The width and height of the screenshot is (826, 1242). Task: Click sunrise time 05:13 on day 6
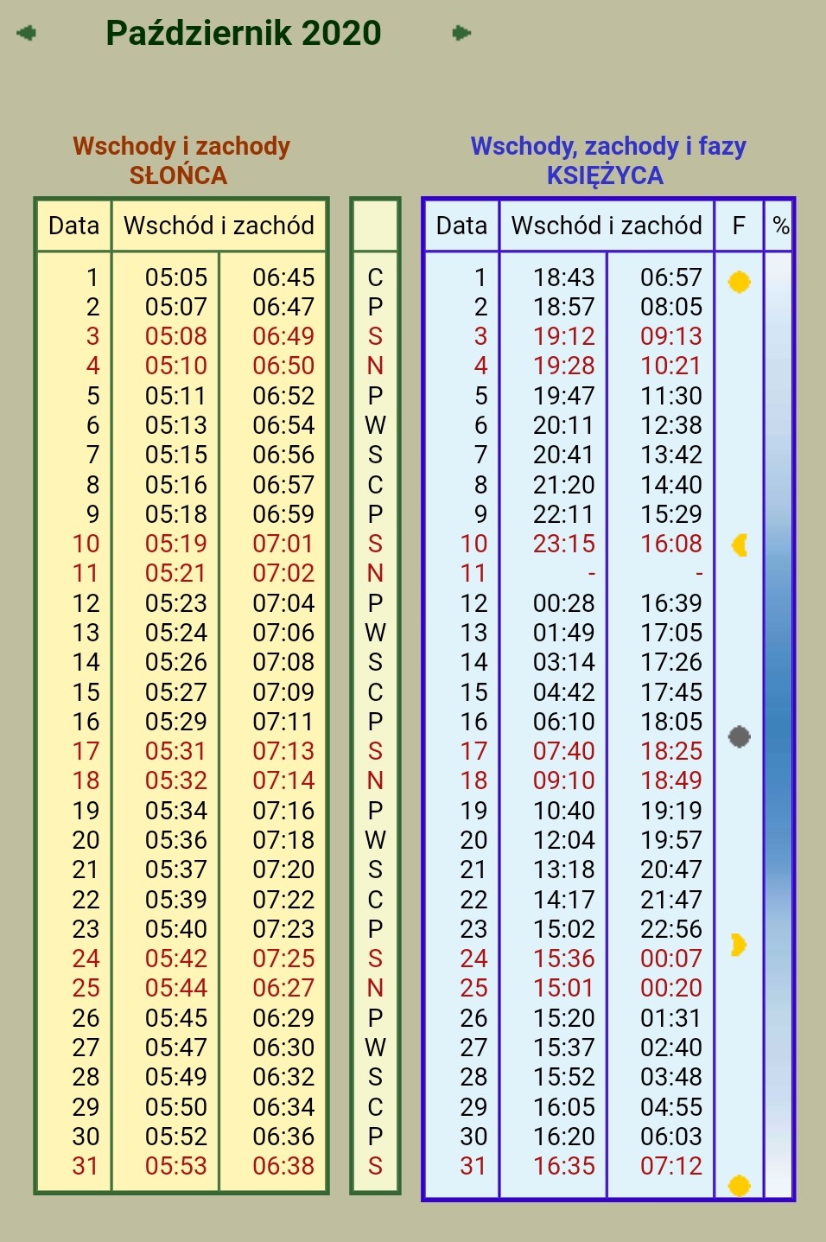click(176, 425)
